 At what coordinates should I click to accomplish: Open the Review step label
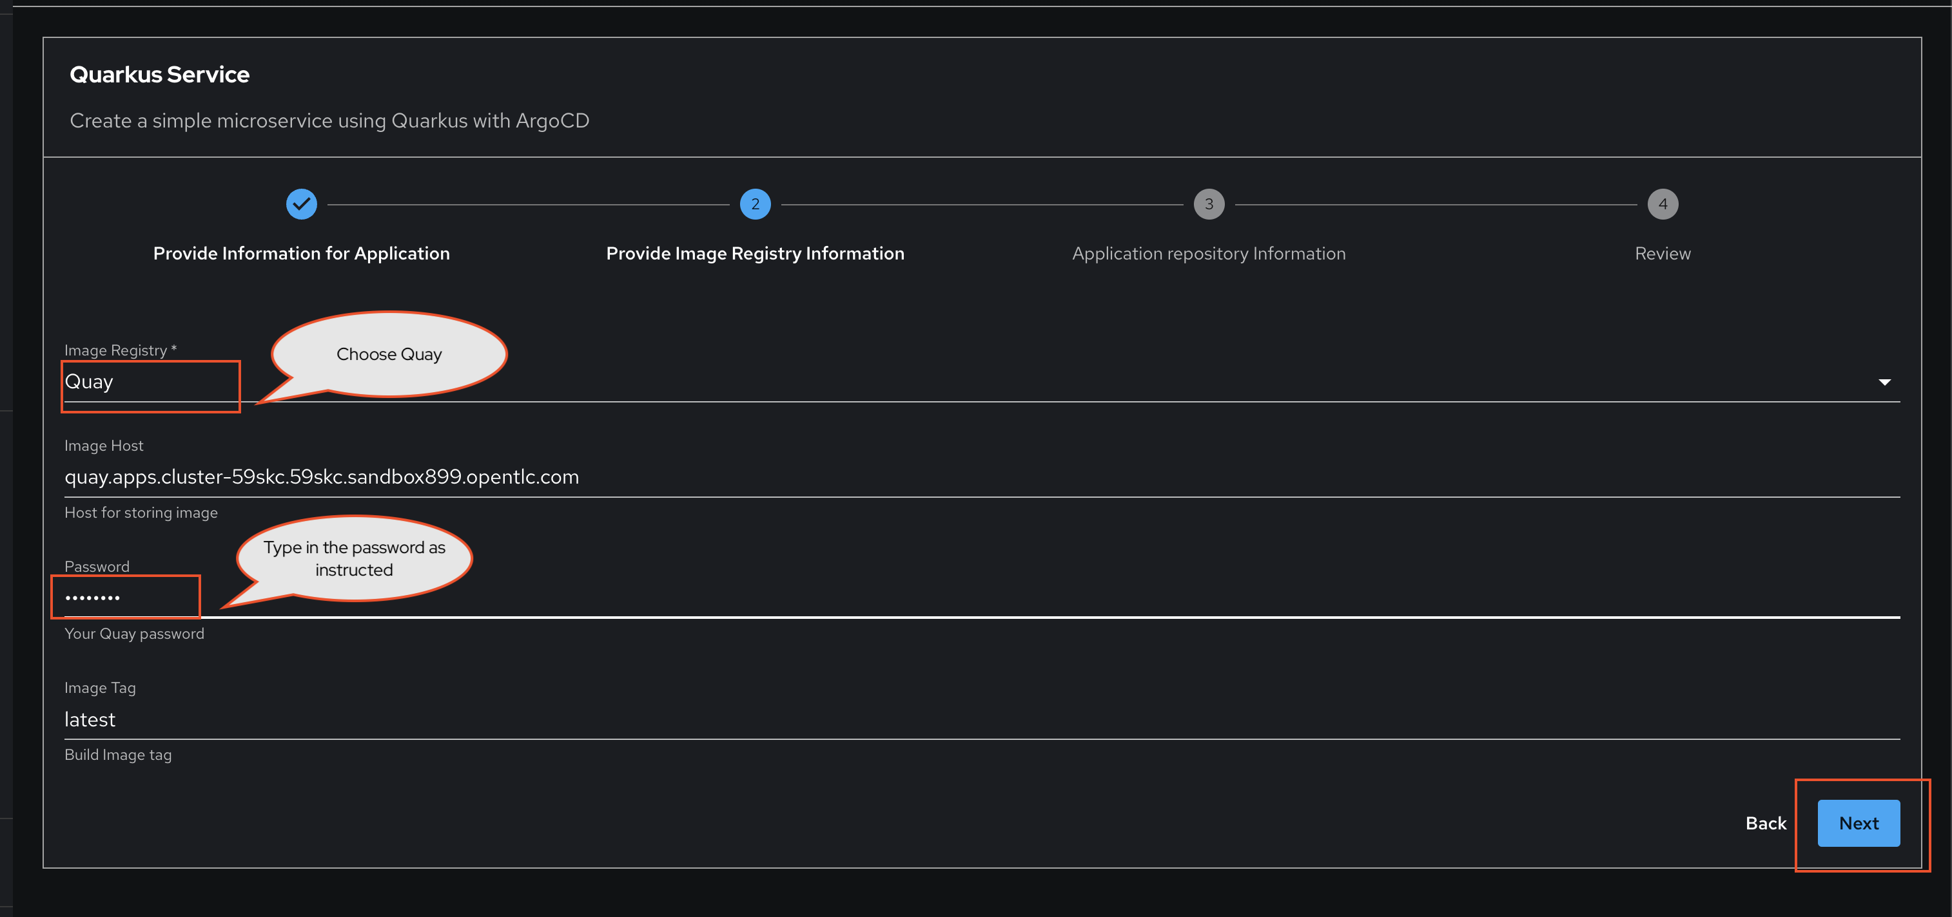click(1663, 254)
